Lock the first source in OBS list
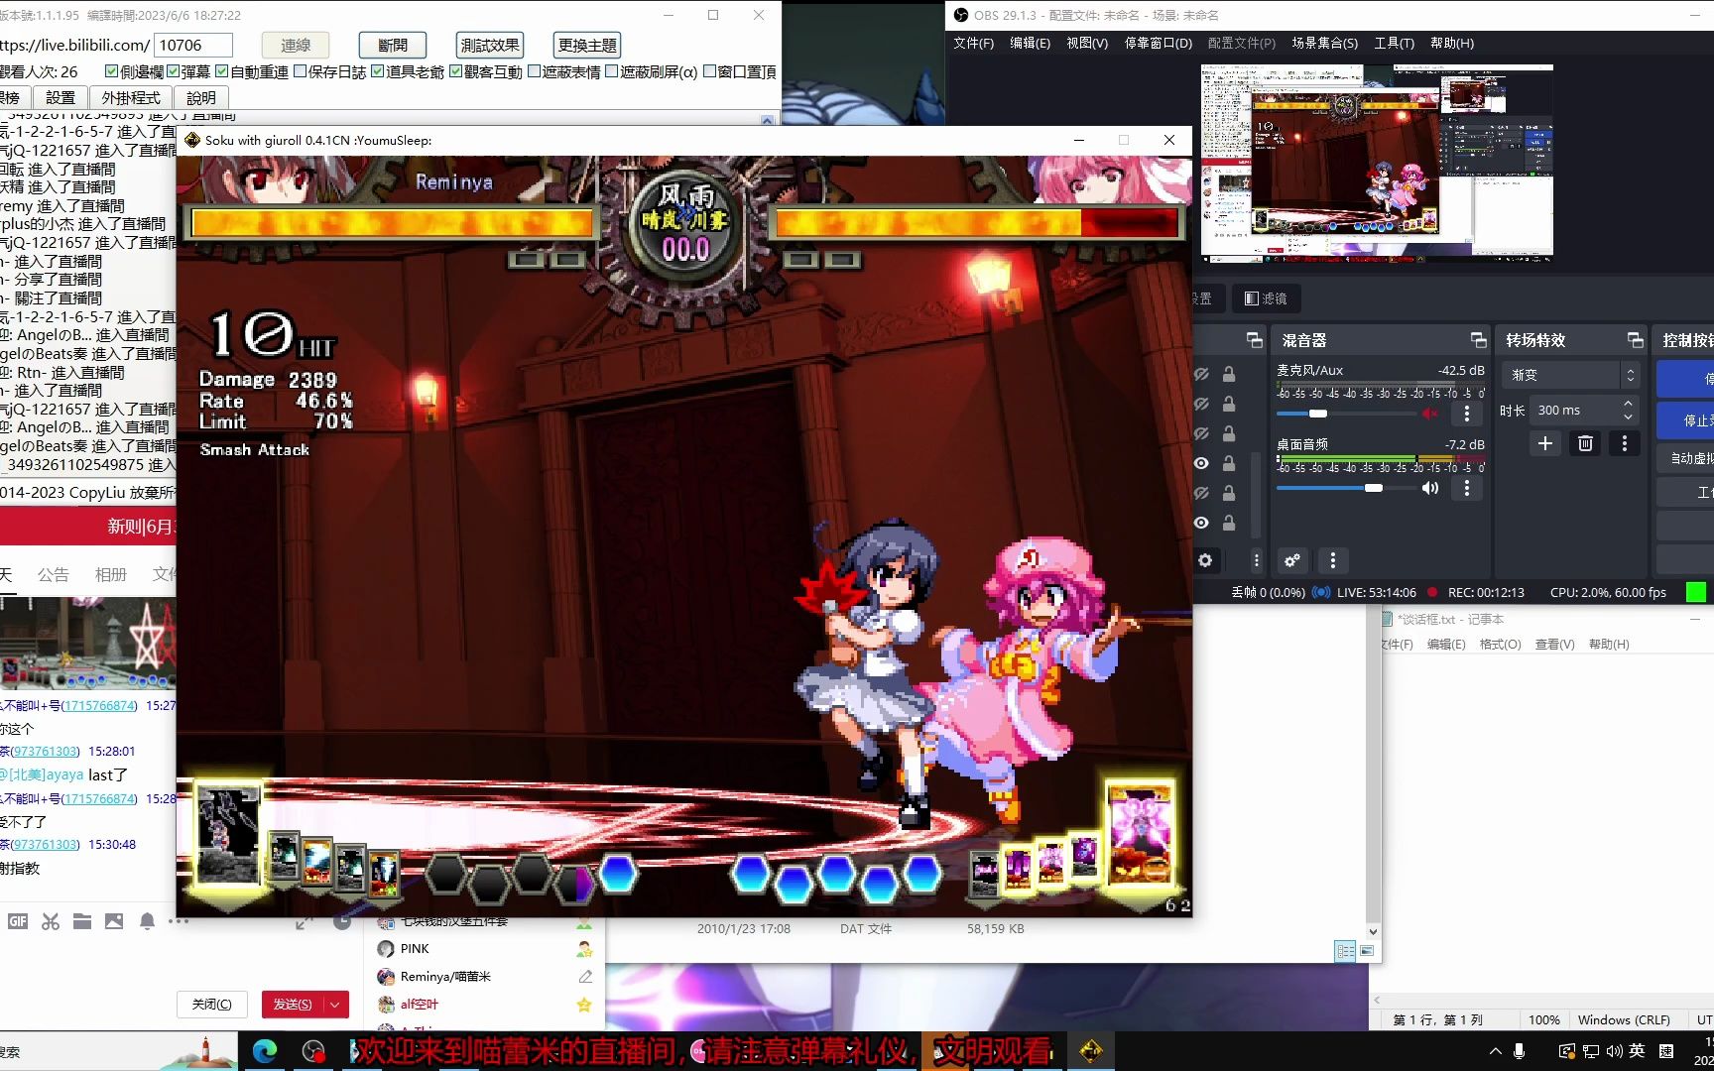1714x1071 pixels. [x=1229, y=374]
